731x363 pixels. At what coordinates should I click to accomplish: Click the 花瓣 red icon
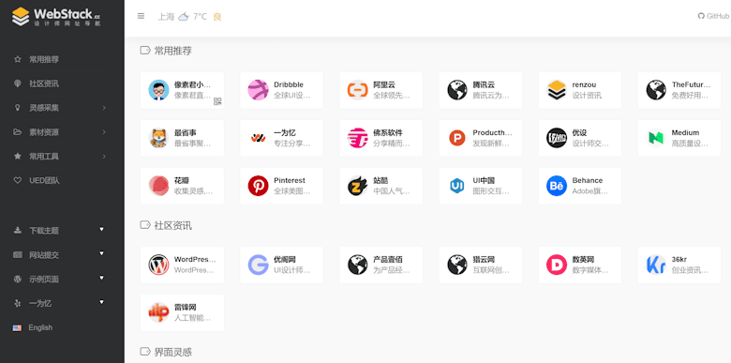[158, 186]
